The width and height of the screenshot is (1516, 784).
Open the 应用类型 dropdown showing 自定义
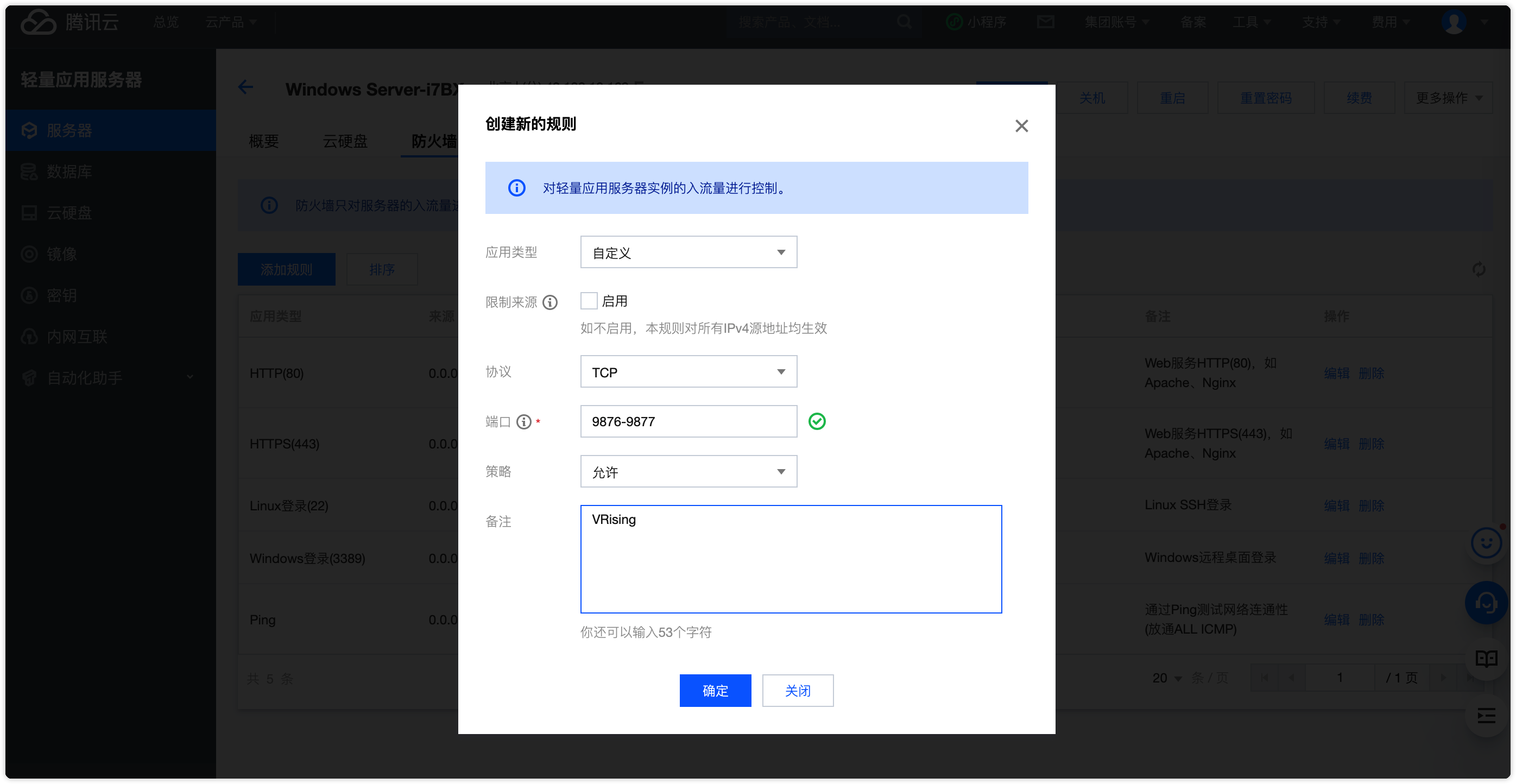click(688, 252)
